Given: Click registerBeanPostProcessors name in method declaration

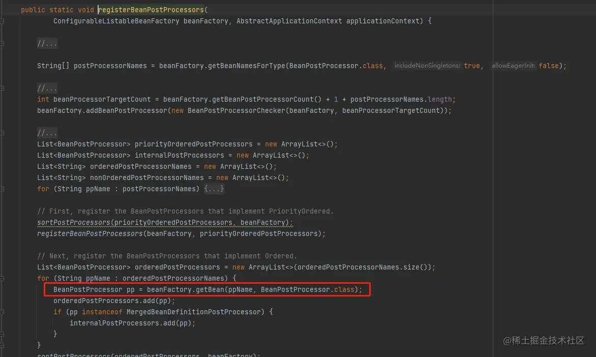Looking at the screenshot, I should point(151,10).
